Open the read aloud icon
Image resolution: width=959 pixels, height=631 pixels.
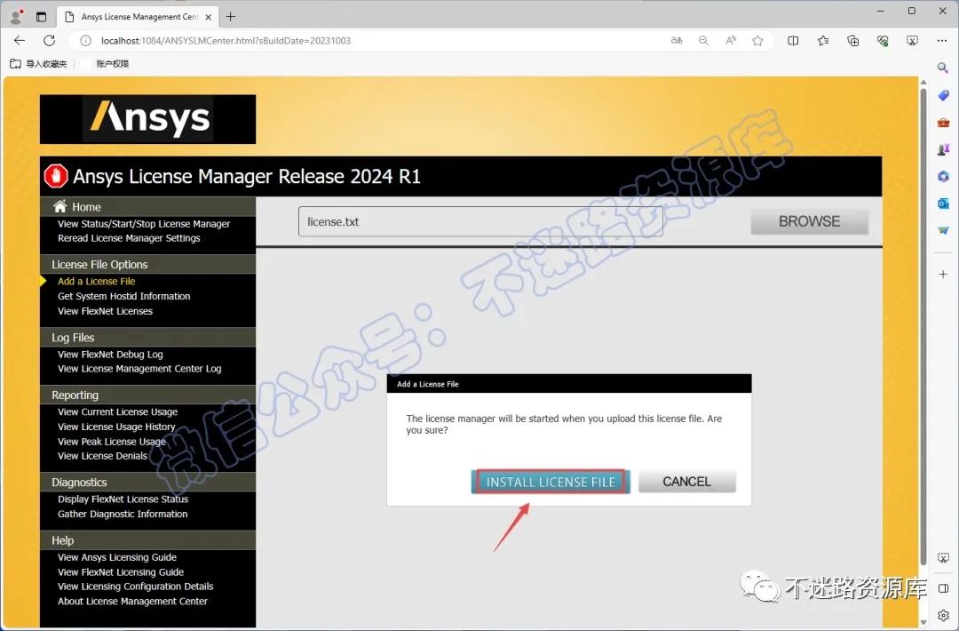pyautogui.click(x=731, y=40)
